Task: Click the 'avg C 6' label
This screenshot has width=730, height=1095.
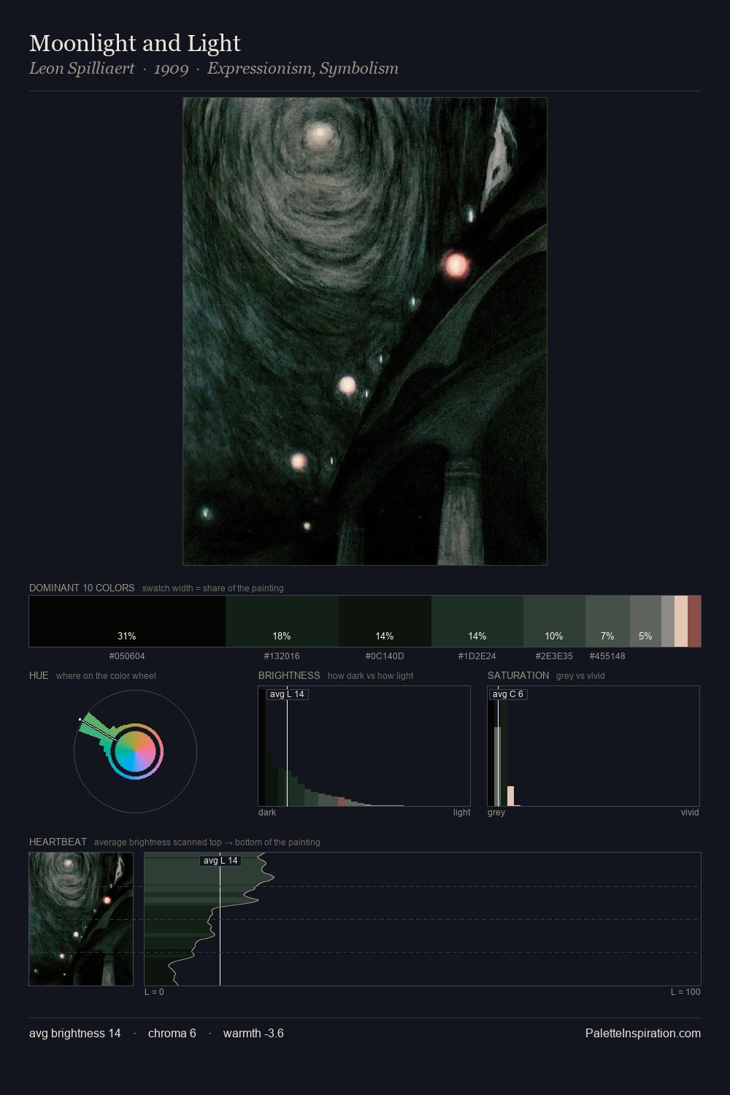Action: coord(508,694)
